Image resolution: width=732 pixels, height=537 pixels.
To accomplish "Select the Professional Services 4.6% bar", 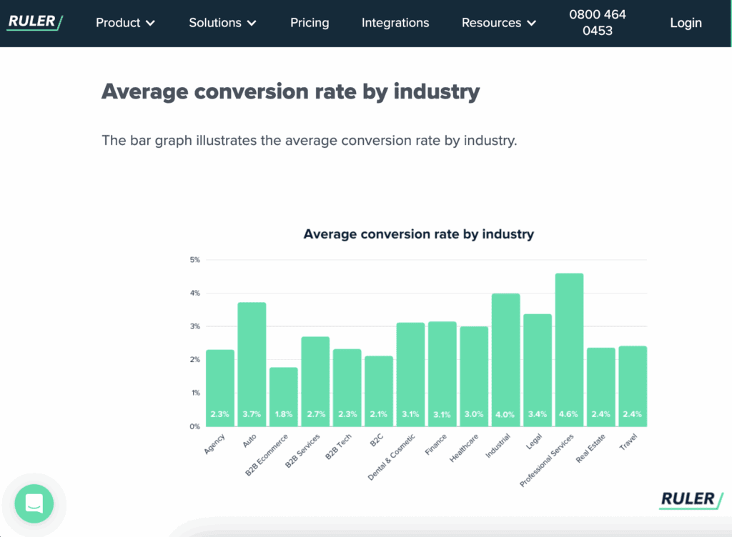I will tap(569, 350).
